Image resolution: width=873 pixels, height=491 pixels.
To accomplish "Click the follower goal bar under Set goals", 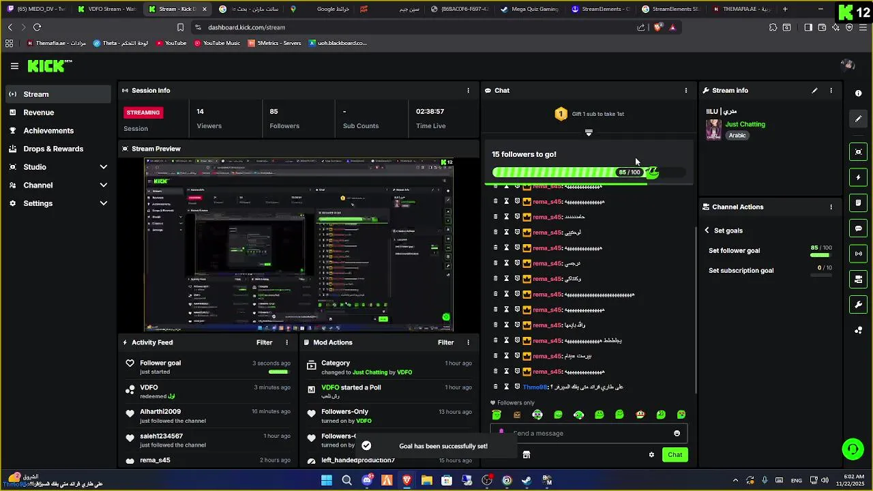I will 820,255.
